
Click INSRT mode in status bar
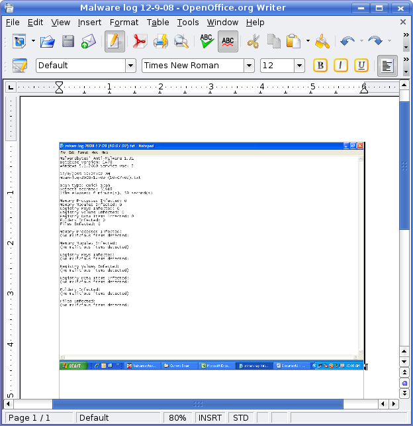coord(210,418)
